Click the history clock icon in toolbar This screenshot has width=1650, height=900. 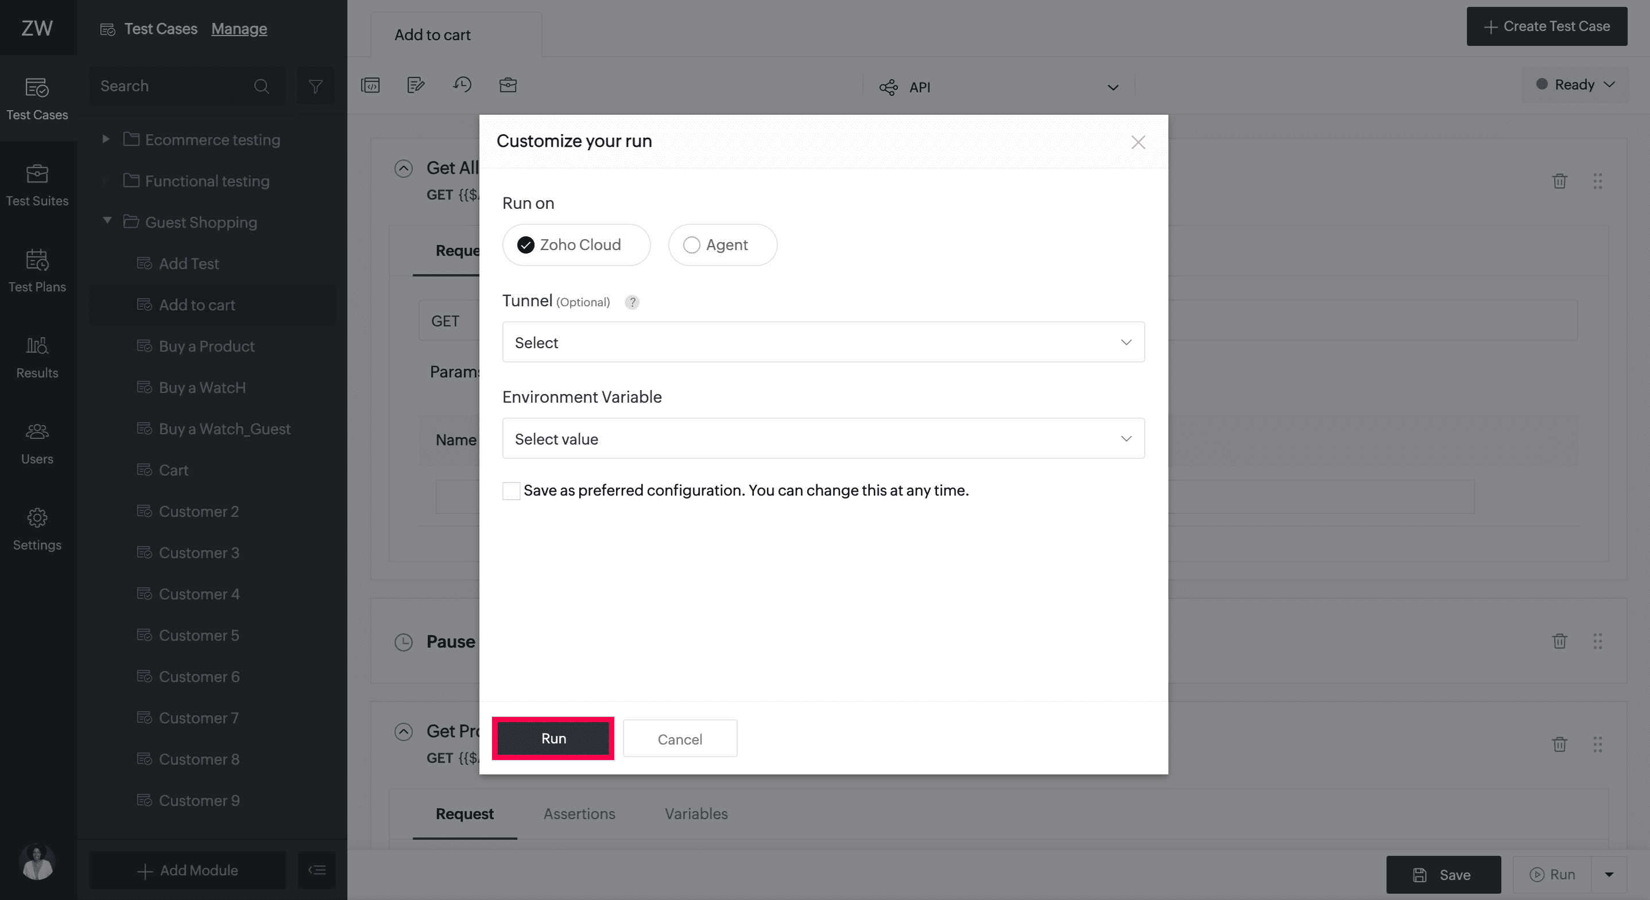[x=462, y=84]
